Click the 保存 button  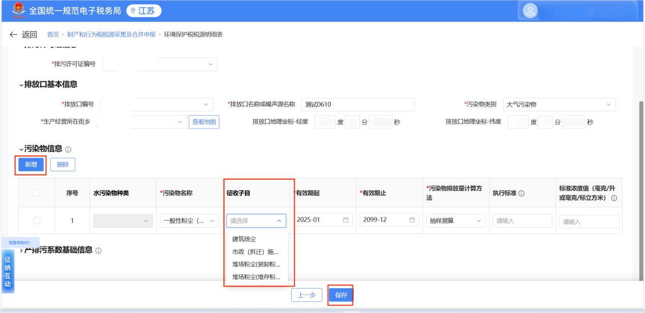341,295
